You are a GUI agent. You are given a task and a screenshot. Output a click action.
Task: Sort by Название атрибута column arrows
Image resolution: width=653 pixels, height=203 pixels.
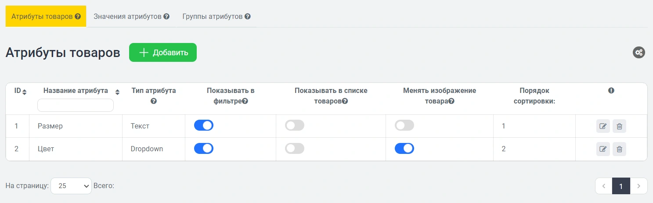(117, 92)
